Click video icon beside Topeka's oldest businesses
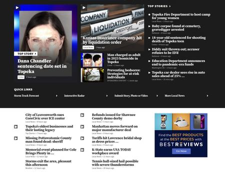225x180 pixels. [15, 126]
